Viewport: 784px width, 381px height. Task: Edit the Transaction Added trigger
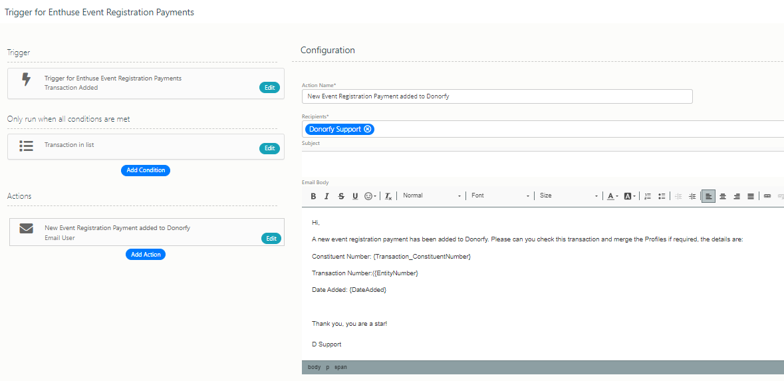[x=269, y=88]
